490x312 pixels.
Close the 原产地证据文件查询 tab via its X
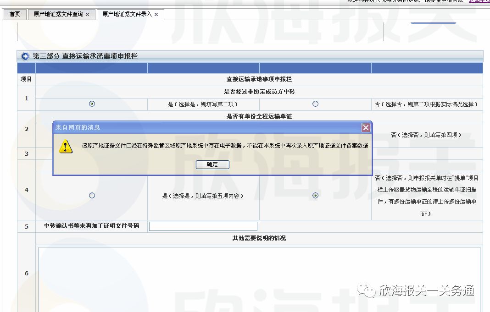point(88,15)
